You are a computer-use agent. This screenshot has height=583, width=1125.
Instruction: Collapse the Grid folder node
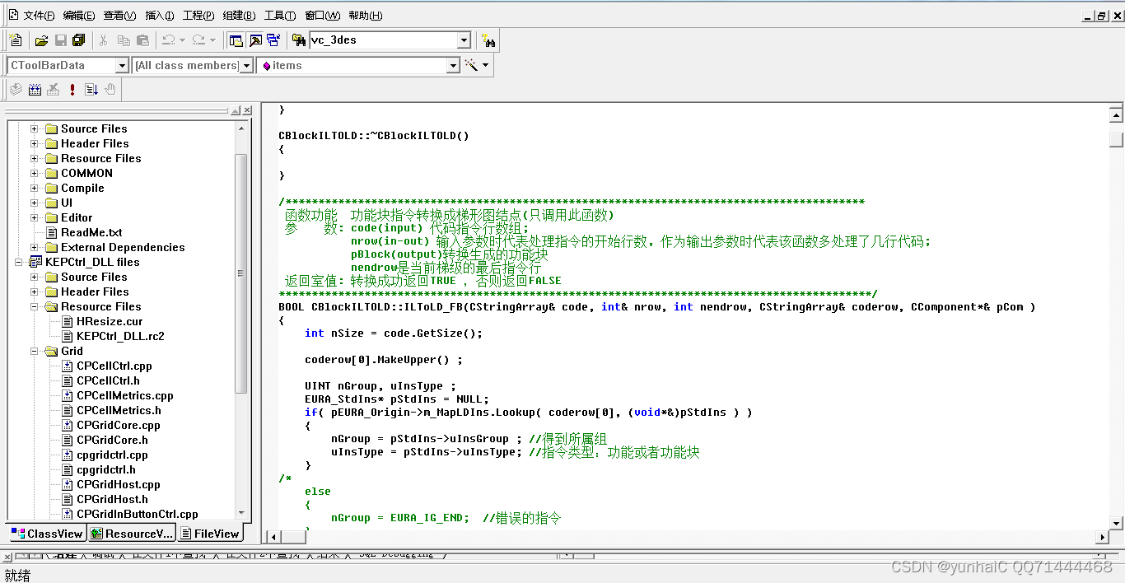pos(35,351)
